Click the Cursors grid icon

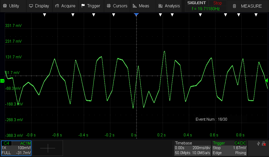109,6
